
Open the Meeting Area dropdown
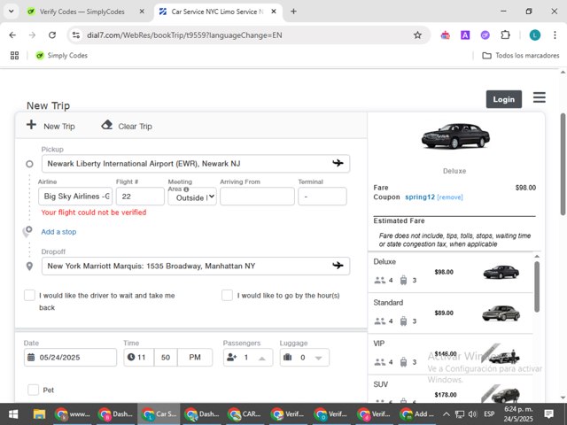point(192,197)
